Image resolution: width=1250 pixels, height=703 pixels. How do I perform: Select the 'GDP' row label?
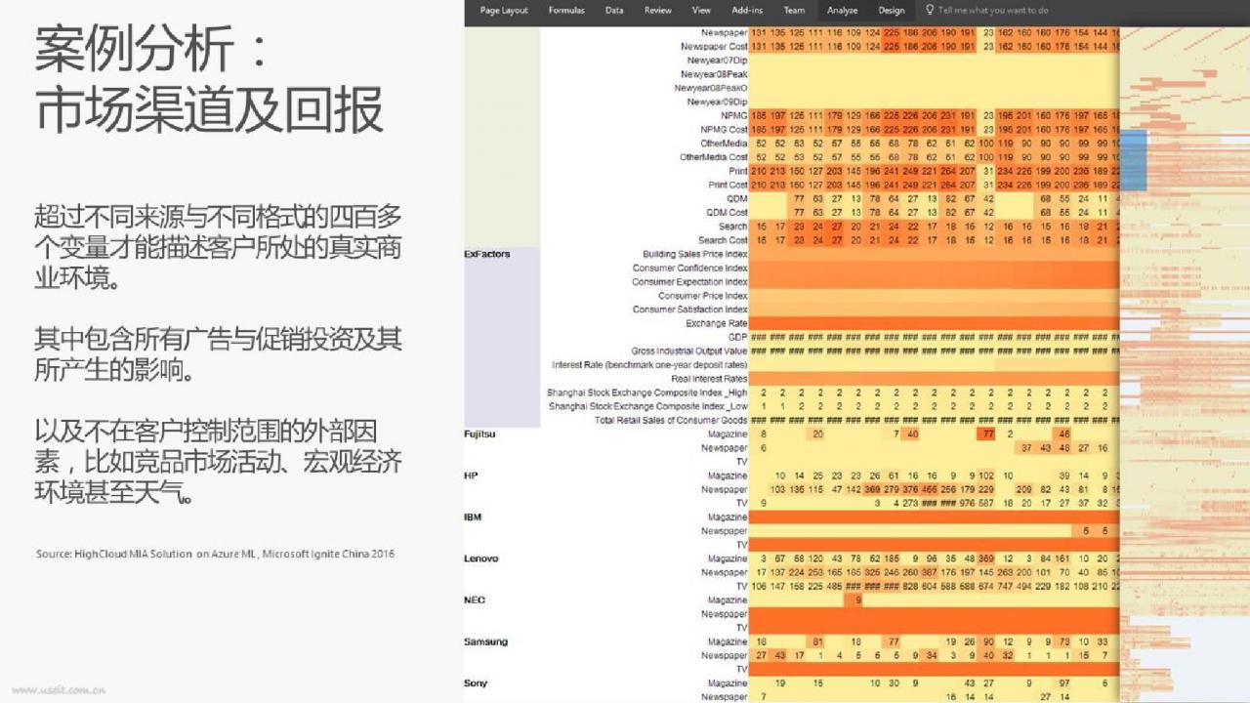tap(738, 337)
